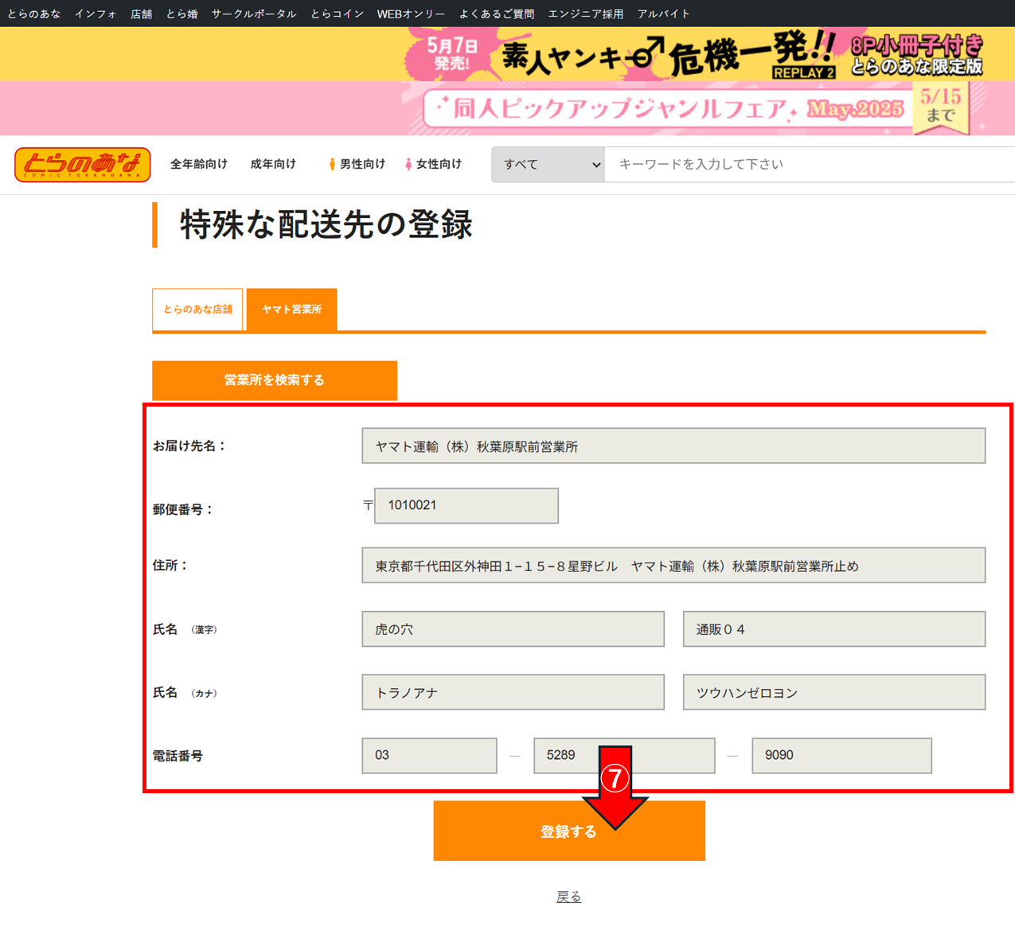Click the 戻る link
Viewport: 1015px width, 942px height.
(569, 897)
